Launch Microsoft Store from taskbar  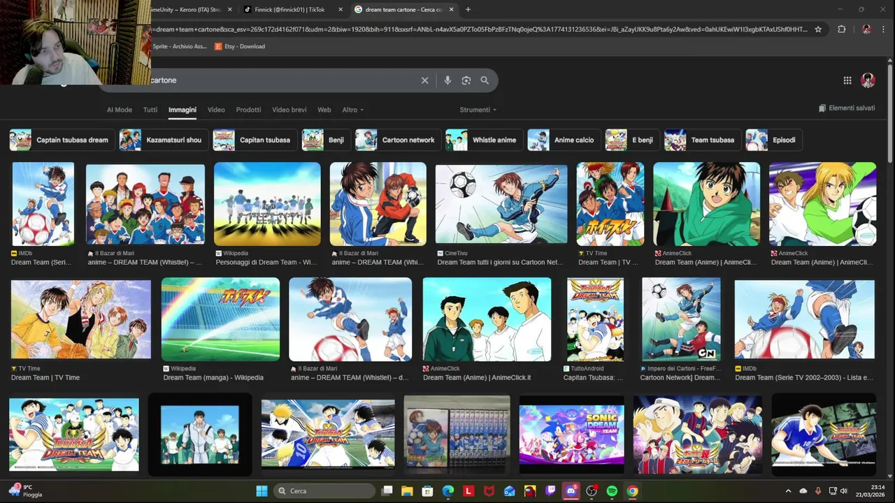click(427, 491)
